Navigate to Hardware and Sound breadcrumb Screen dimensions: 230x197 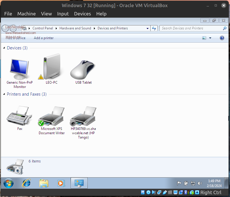coord(75,28)
